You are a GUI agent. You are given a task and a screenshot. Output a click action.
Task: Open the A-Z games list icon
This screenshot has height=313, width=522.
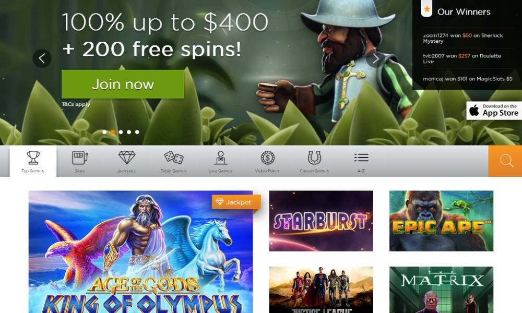(x=361, y=158)
